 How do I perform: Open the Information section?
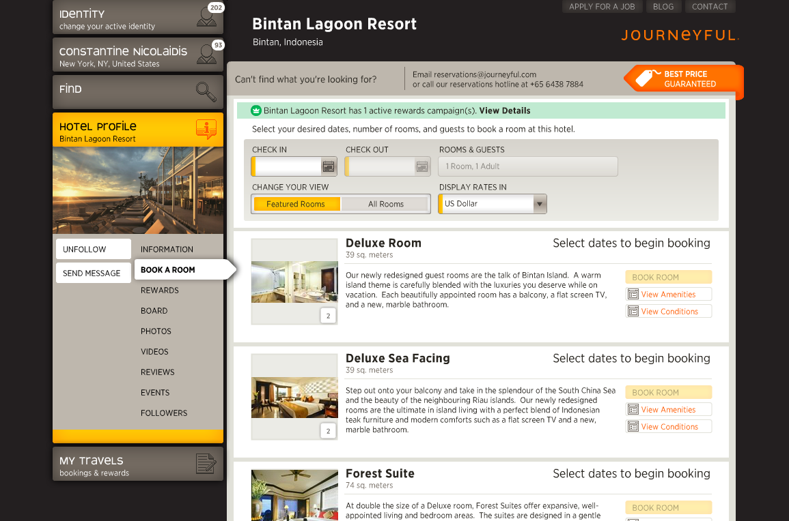point(167,249)
